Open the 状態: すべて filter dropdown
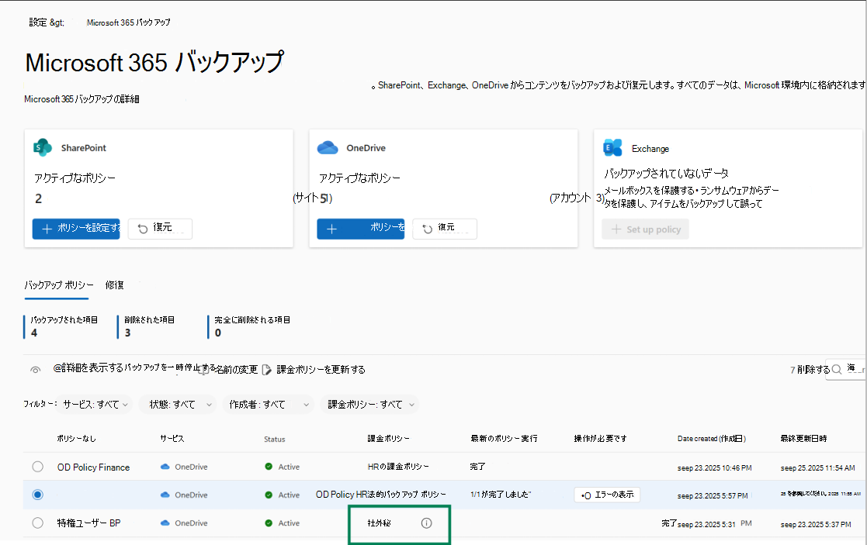Image resolution: width=867 pixels, height=545 pixels. (178, 404)
